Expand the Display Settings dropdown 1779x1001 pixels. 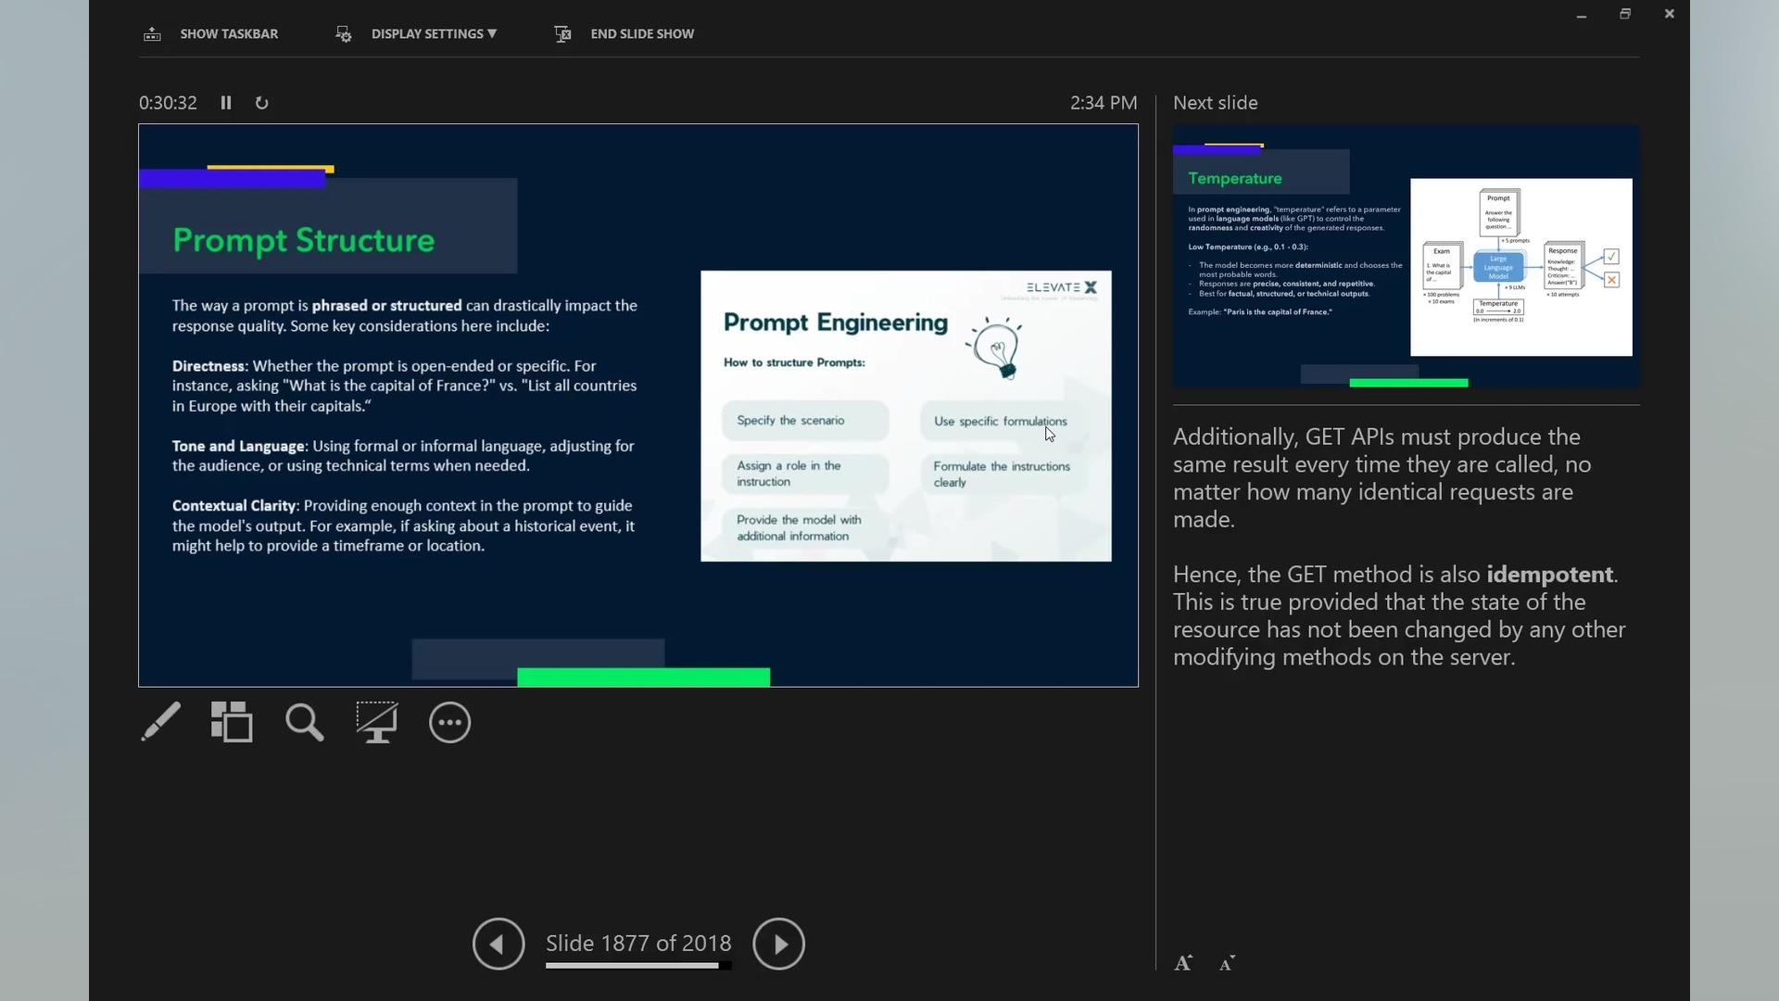(434, 34)
